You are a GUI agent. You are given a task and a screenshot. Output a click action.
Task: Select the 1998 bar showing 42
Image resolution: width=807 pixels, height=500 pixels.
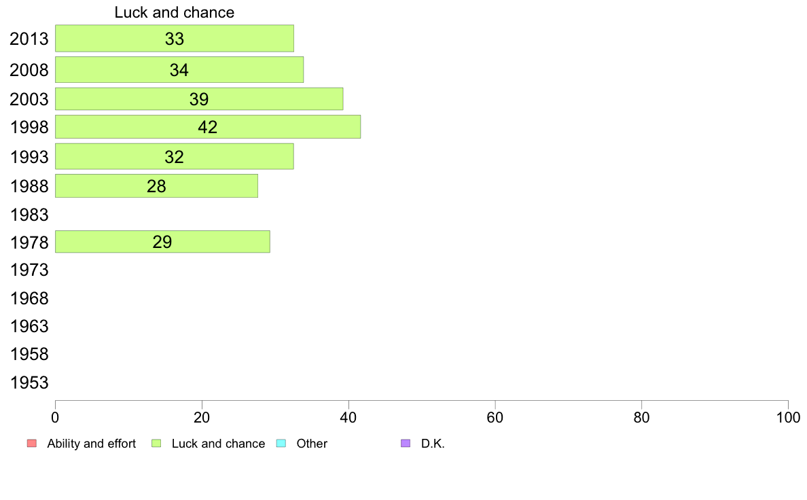[x=208, y=126]
